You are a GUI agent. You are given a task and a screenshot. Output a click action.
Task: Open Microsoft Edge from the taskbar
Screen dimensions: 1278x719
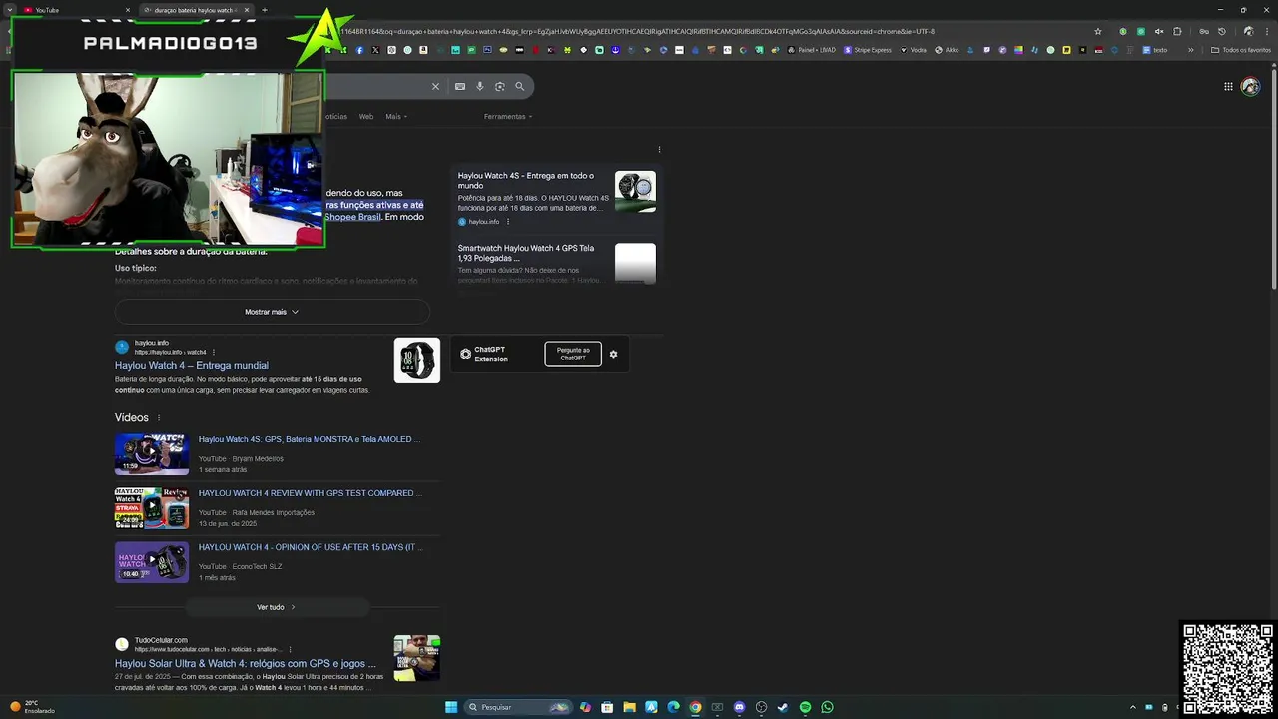tap(673, 707)
